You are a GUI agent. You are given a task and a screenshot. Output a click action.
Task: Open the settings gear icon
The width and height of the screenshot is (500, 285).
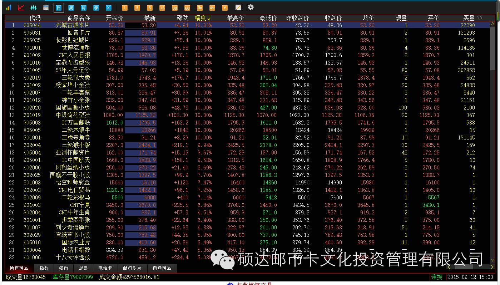(251, 7)
